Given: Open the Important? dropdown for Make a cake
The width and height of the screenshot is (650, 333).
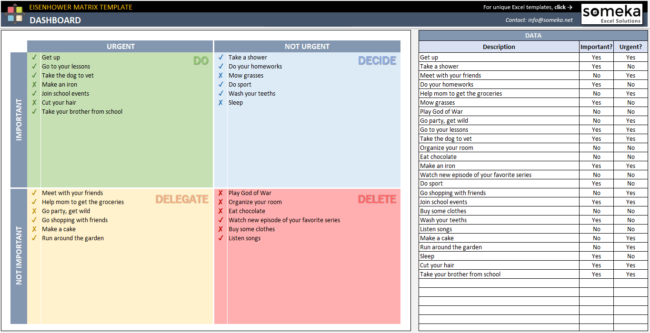Looking at the screenshot, I should click(596, 238).
